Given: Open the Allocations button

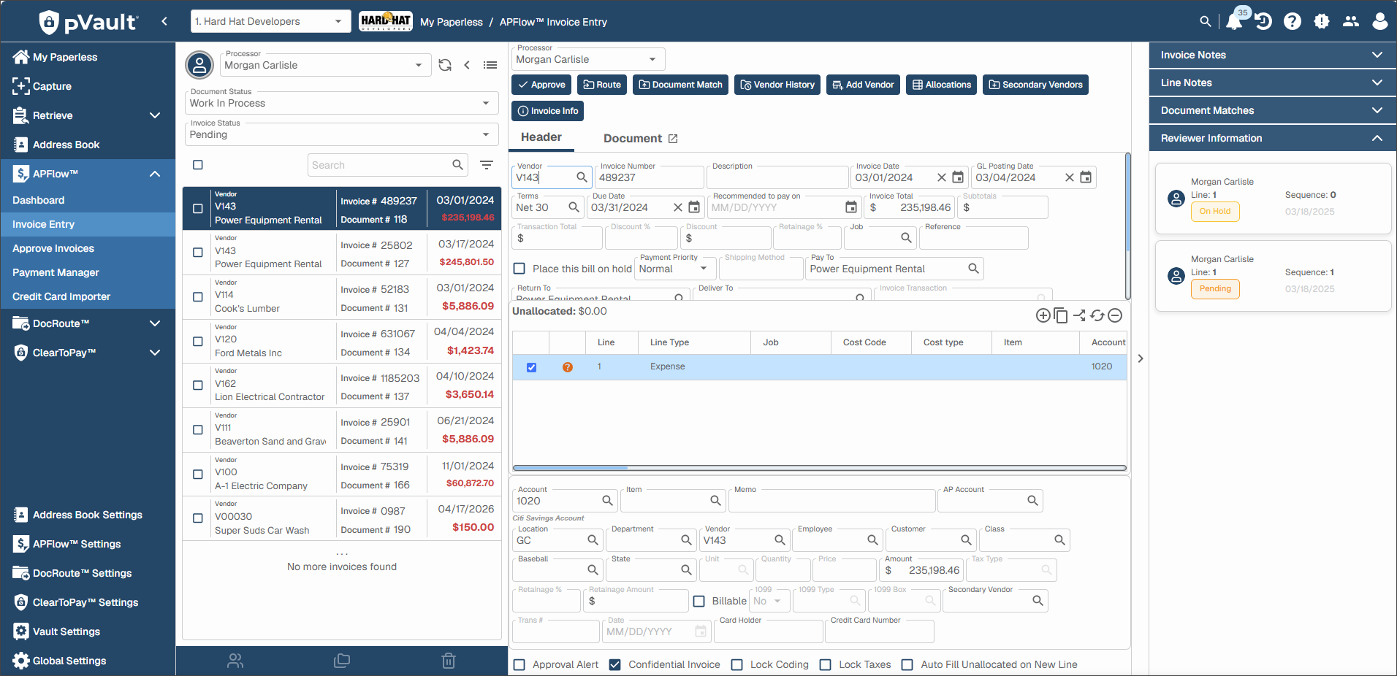Looking at the screenshot, I should [942, 85].
